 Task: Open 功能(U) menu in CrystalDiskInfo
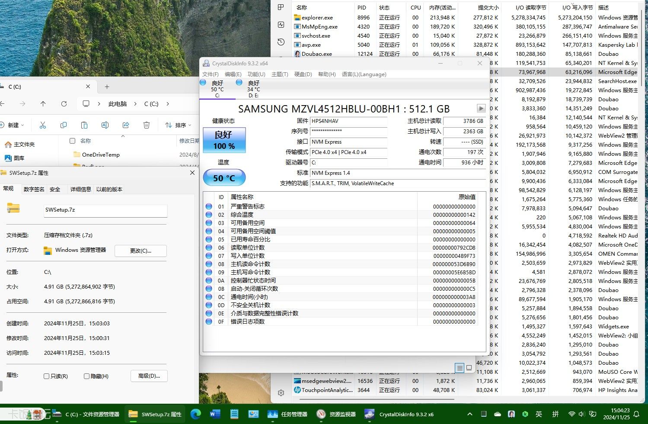click(256, 74)
